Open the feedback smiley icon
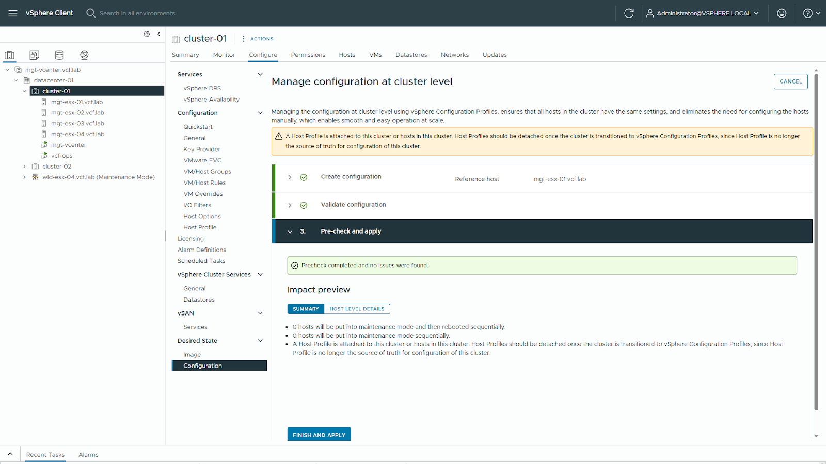 coord(781,13)
